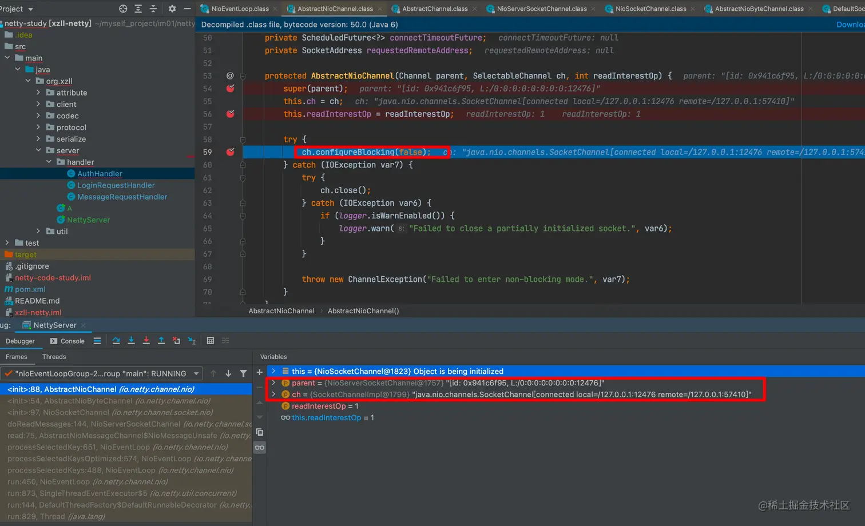Click the fold marker on line 63
865x526 pixels.
(243, 203)
